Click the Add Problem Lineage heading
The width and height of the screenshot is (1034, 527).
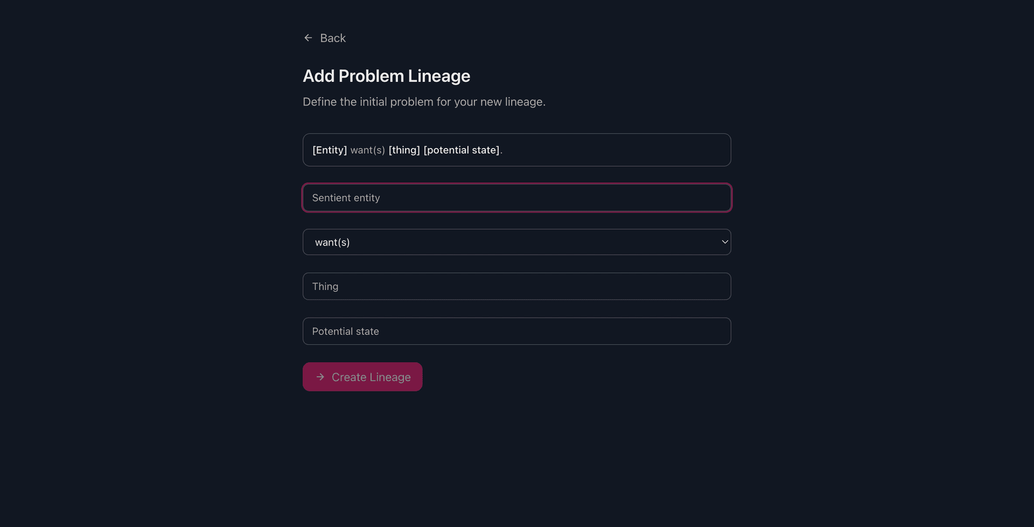[386, 76]
